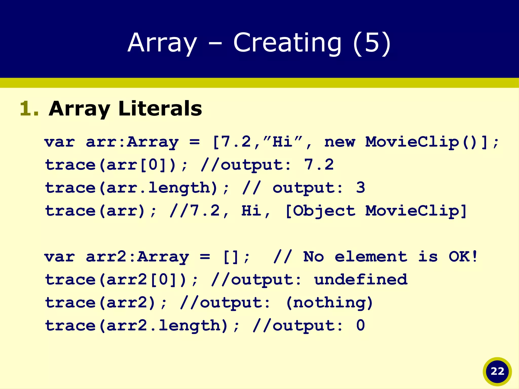
Task: Click the "Array Literals" heading
Action: [125, 109]
